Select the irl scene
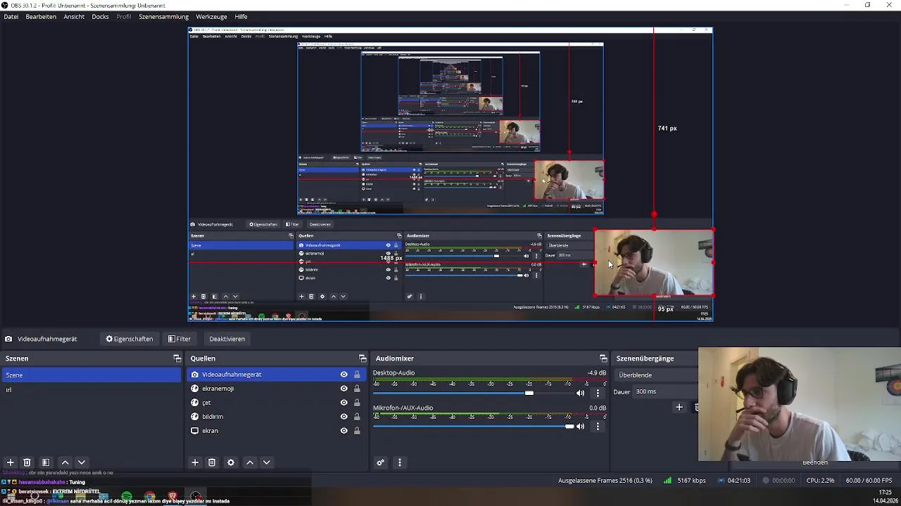 (91, 389)
